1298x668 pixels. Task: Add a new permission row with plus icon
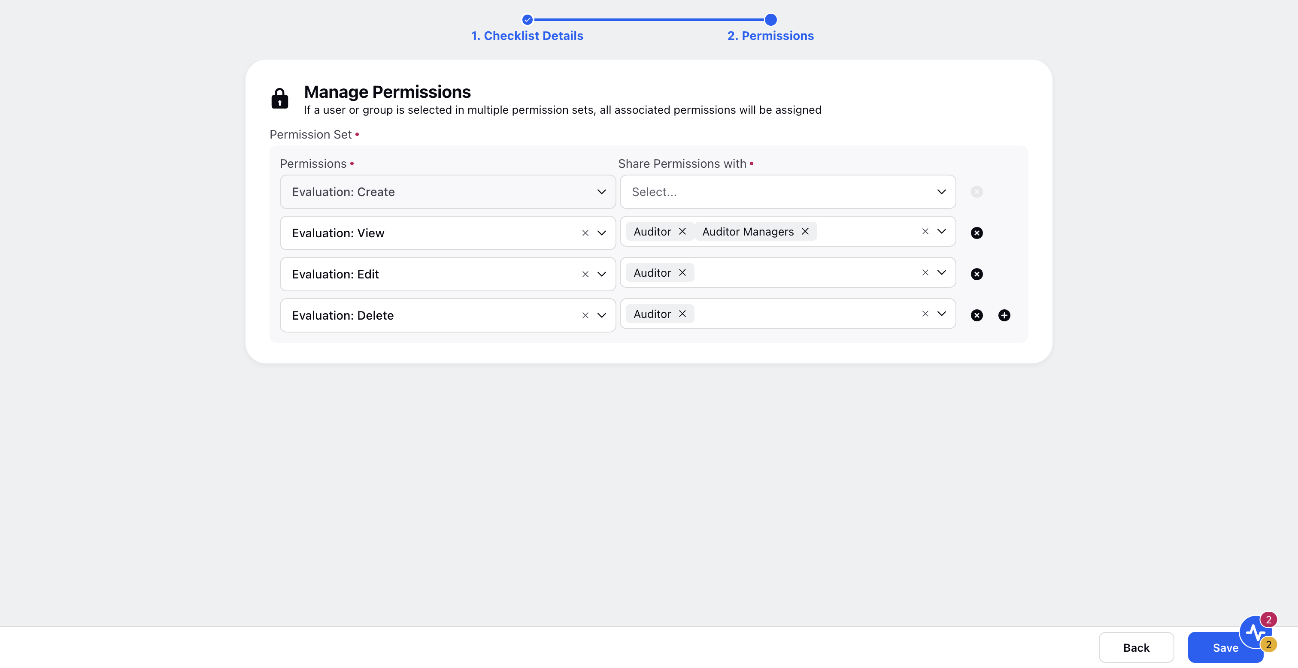(1004, 315)
